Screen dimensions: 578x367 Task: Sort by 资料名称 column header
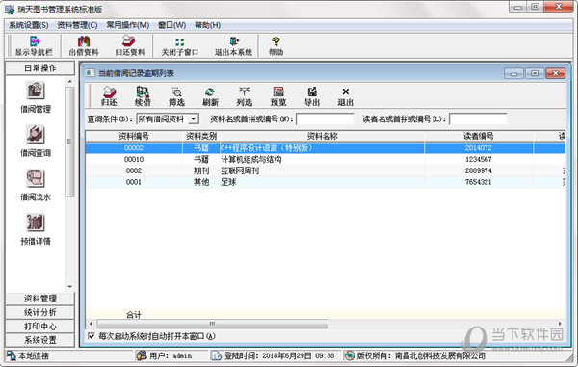coord(322,136)
